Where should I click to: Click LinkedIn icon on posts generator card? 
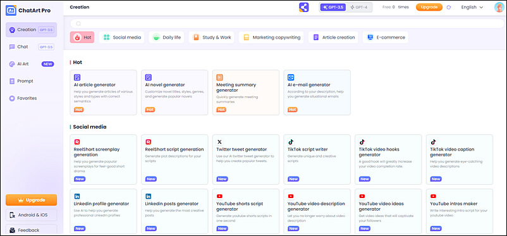[148, 196]
